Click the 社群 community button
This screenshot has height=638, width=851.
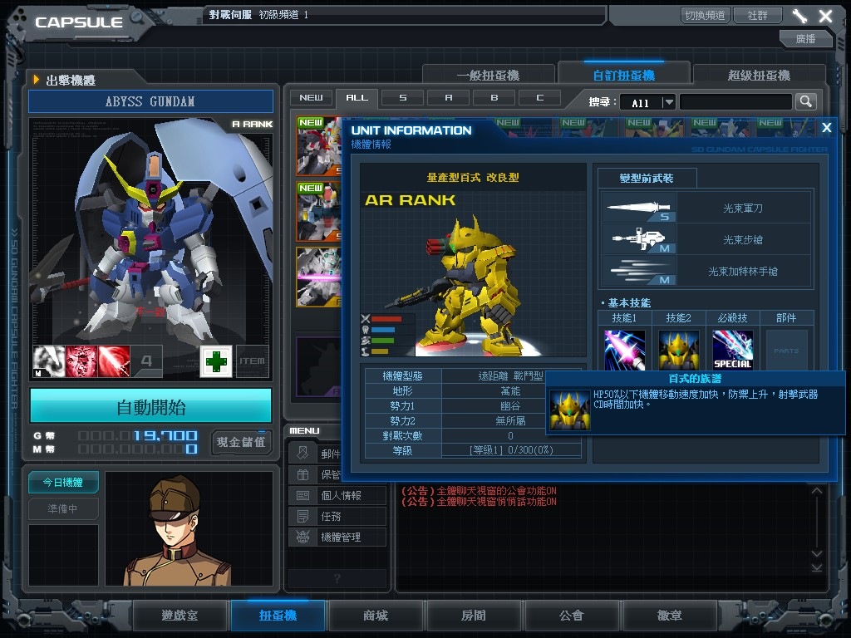[758, 15]
